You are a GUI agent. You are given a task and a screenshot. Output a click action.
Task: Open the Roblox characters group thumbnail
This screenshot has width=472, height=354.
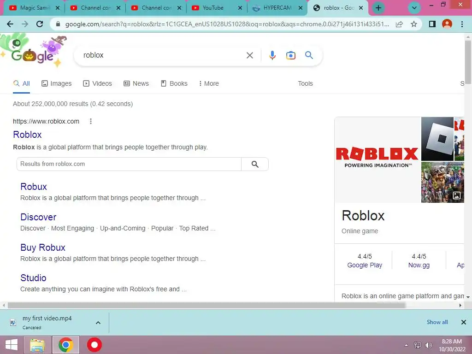point(442,182)
